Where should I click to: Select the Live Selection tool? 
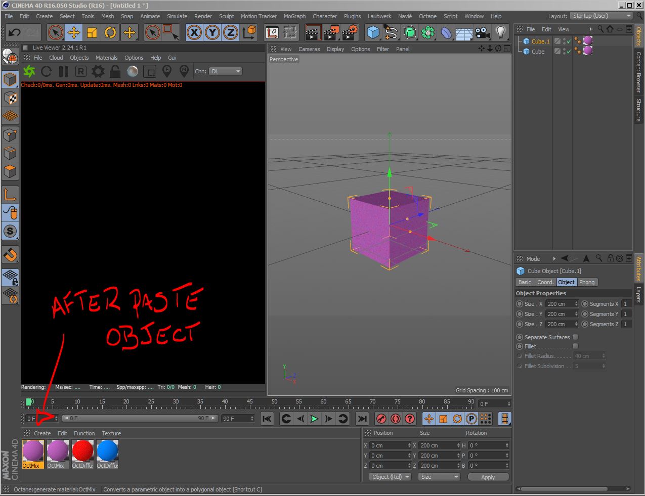coord(56,33)
